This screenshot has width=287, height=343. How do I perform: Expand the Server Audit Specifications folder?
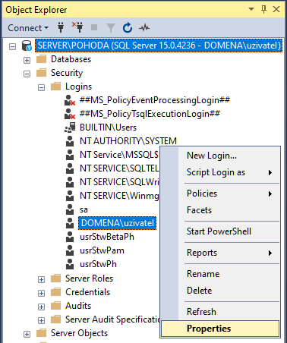point(41,320)
